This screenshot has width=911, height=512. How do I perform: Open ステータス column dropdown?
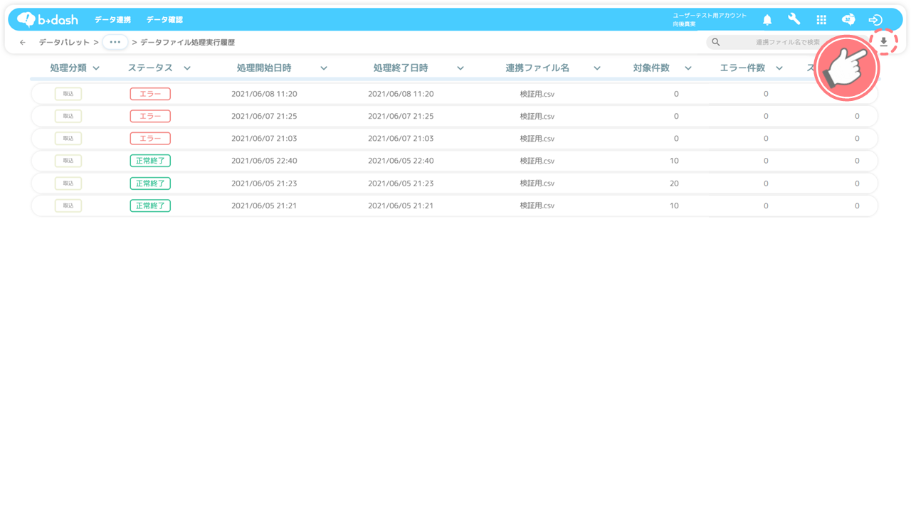187,68
